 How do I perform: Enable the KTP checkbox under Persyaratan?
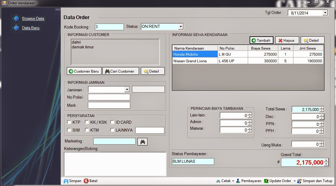pyautogui.click(x=69, y=122)
